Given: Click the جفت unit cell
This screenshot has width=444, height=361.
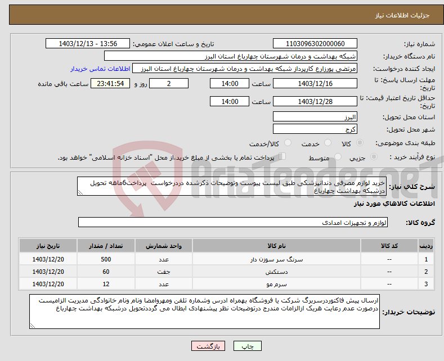Looking at the screenshot, I should pos(164,272).
